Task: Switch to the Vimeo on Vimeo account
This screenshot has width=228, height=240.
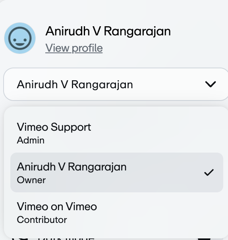Action: [x=117, y=213]
